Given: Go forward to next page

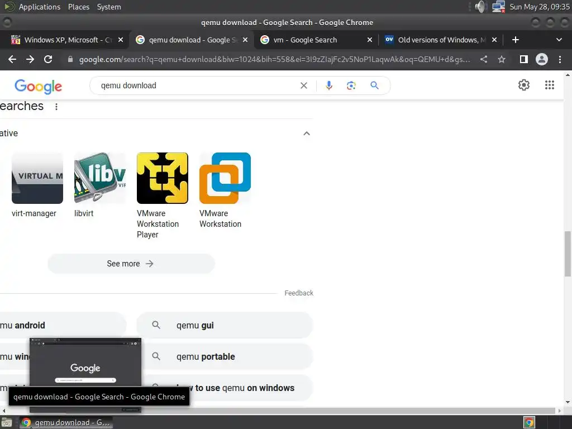Looking at the screenshot, I should click(x=30, y=59).
